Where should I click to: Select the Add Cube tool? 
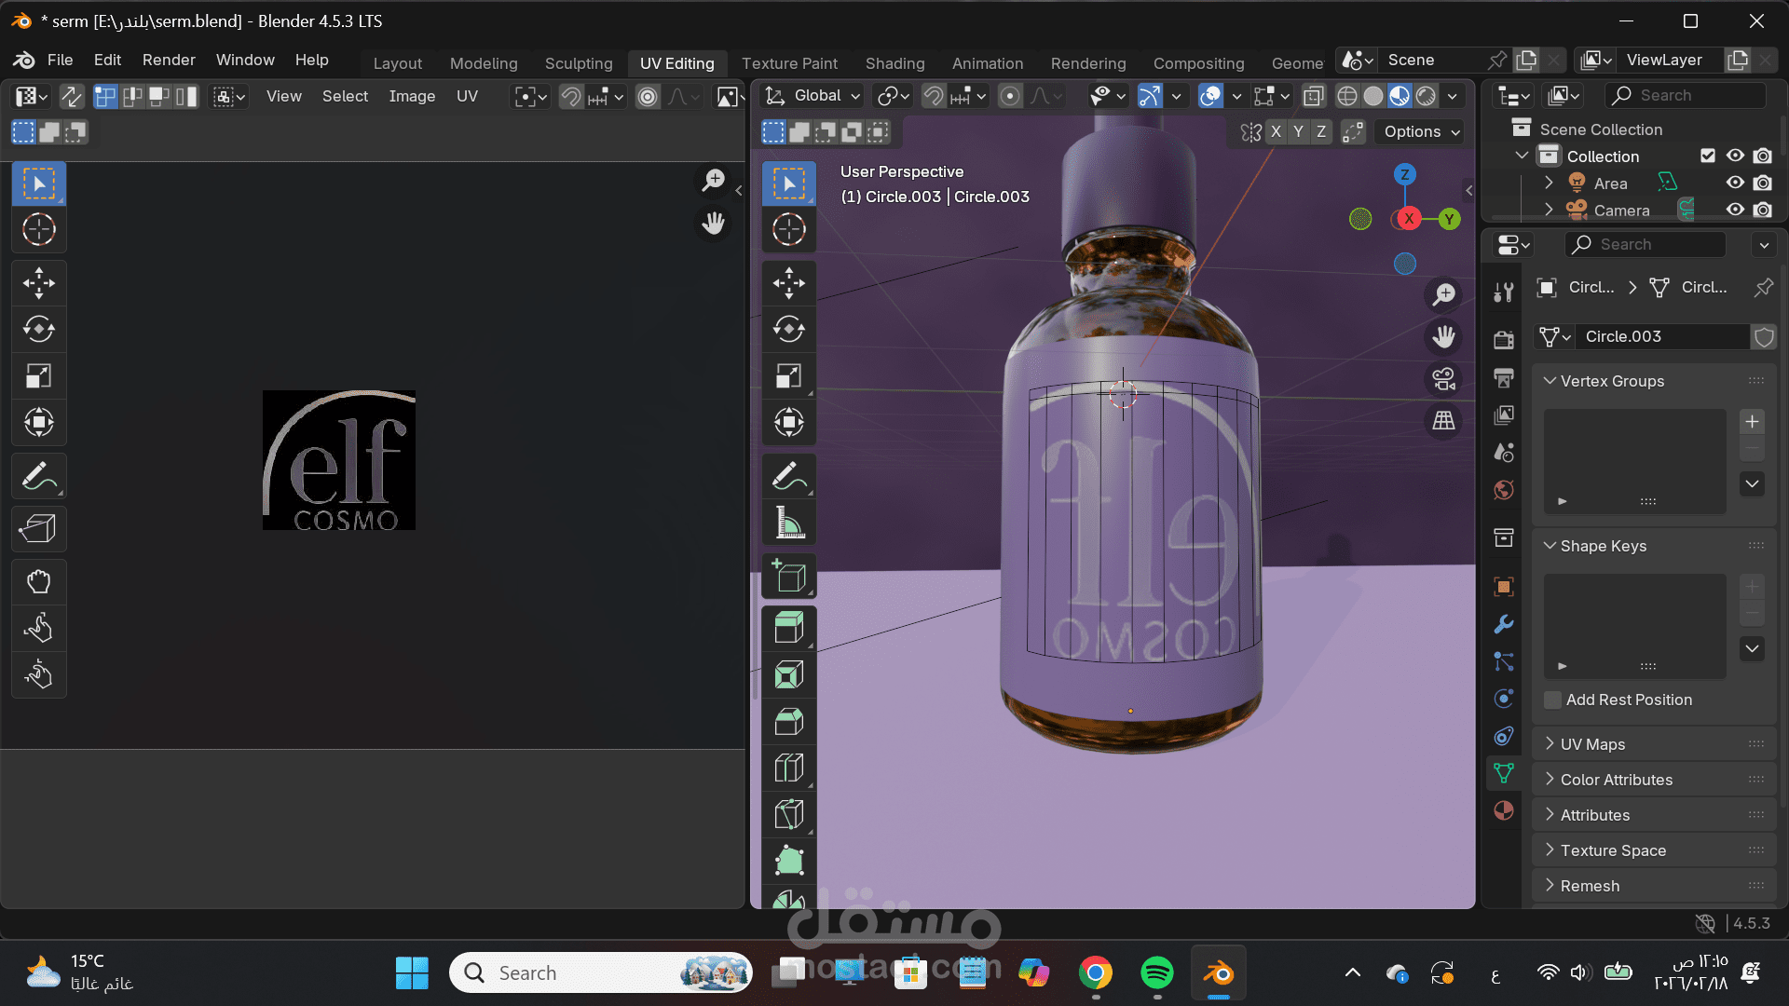pyautogui.click(x=789, y=577)
